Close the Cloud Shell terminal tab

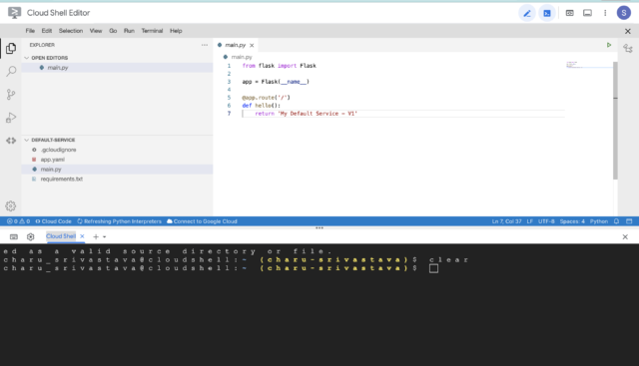[82, 236]
